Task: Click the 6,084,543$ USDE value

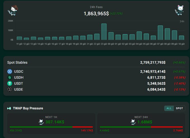Action: pyautogui.click(x=156, y=89)
